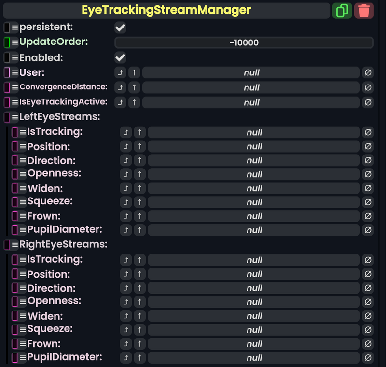Click the hook arrow next to PupilDiameter under LeftEyeStreams
Screen dimensions: 386x367
point(125,230)
